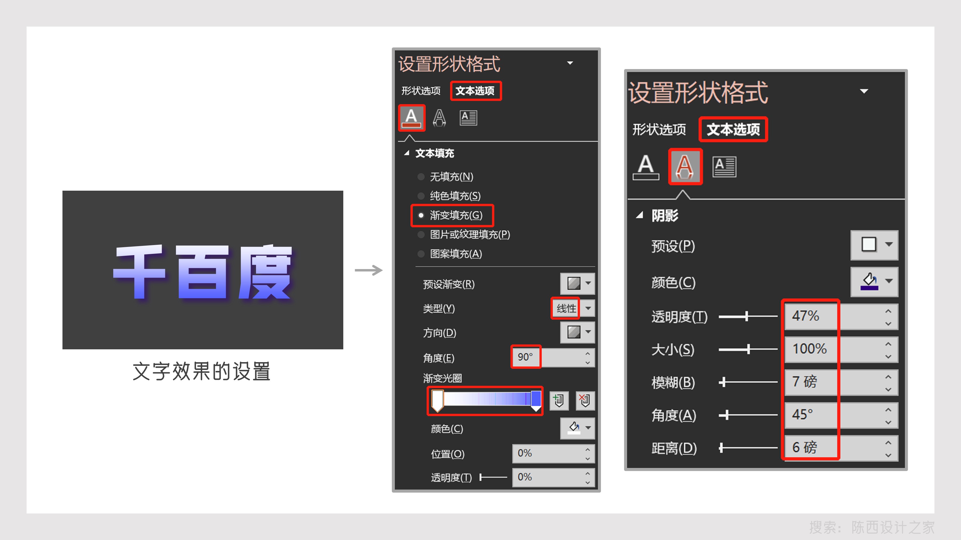Open the Text Effects icon in right panel

point(686,167)
